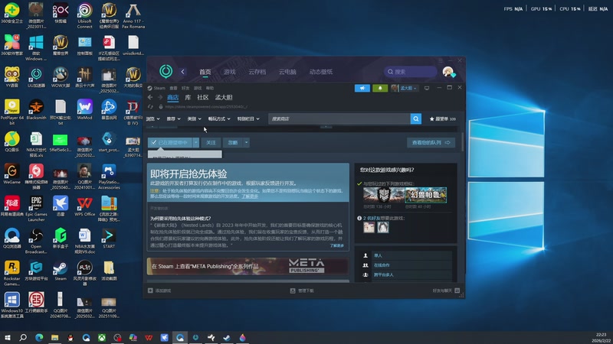The height and width of the screenshot is (344, 613).
Task: Expand the arrow beside the wishlist button
Action: [196, 142]
